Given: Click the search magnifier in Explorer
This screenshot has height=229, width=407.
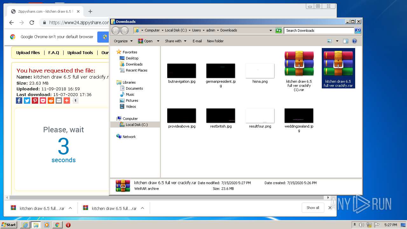Looking at the screenshot, I should 358,30.
